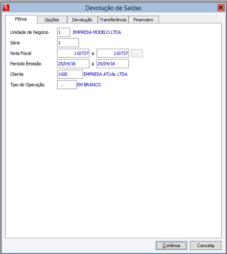
Task: Click the Período Emissão start date field
Action: [x=73, y=63]
